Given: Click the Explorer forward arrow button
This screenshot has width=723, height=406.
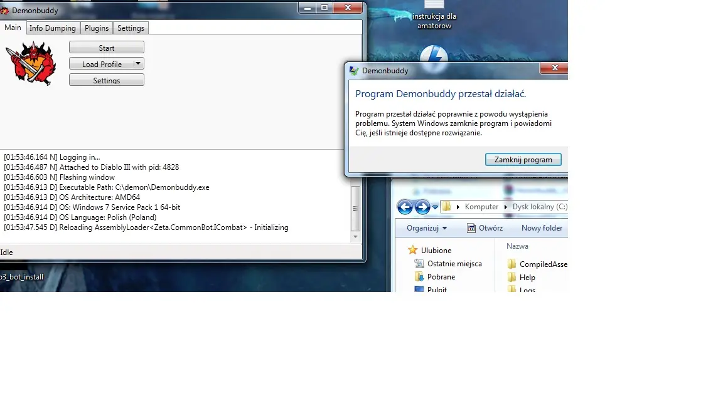Looking at the screenshot, I should [422, 207].
